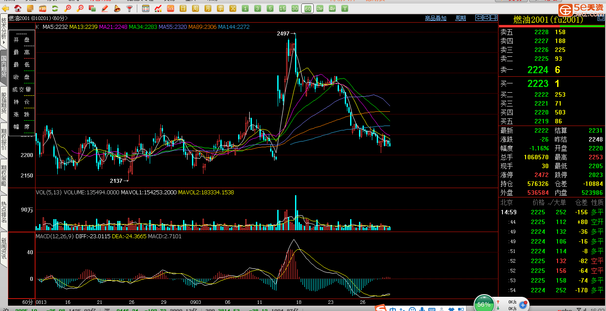Click the Sogou input method S icon
Image resolution: width=606 pixels, height=311 pixels.
[x=381, y=308]
